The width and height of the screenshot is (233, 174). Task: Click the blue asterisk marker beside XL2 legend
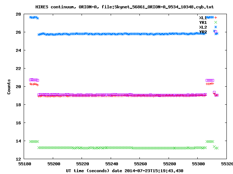pyautogui.click(x=216, y=27)
